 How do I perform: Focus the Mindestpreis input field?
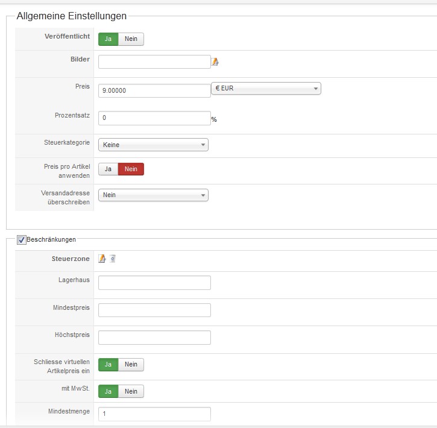154,310
